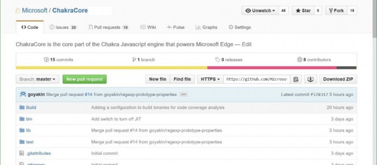The image size is (377, 165).
Task: Click the Find file button
Action: 182,79
